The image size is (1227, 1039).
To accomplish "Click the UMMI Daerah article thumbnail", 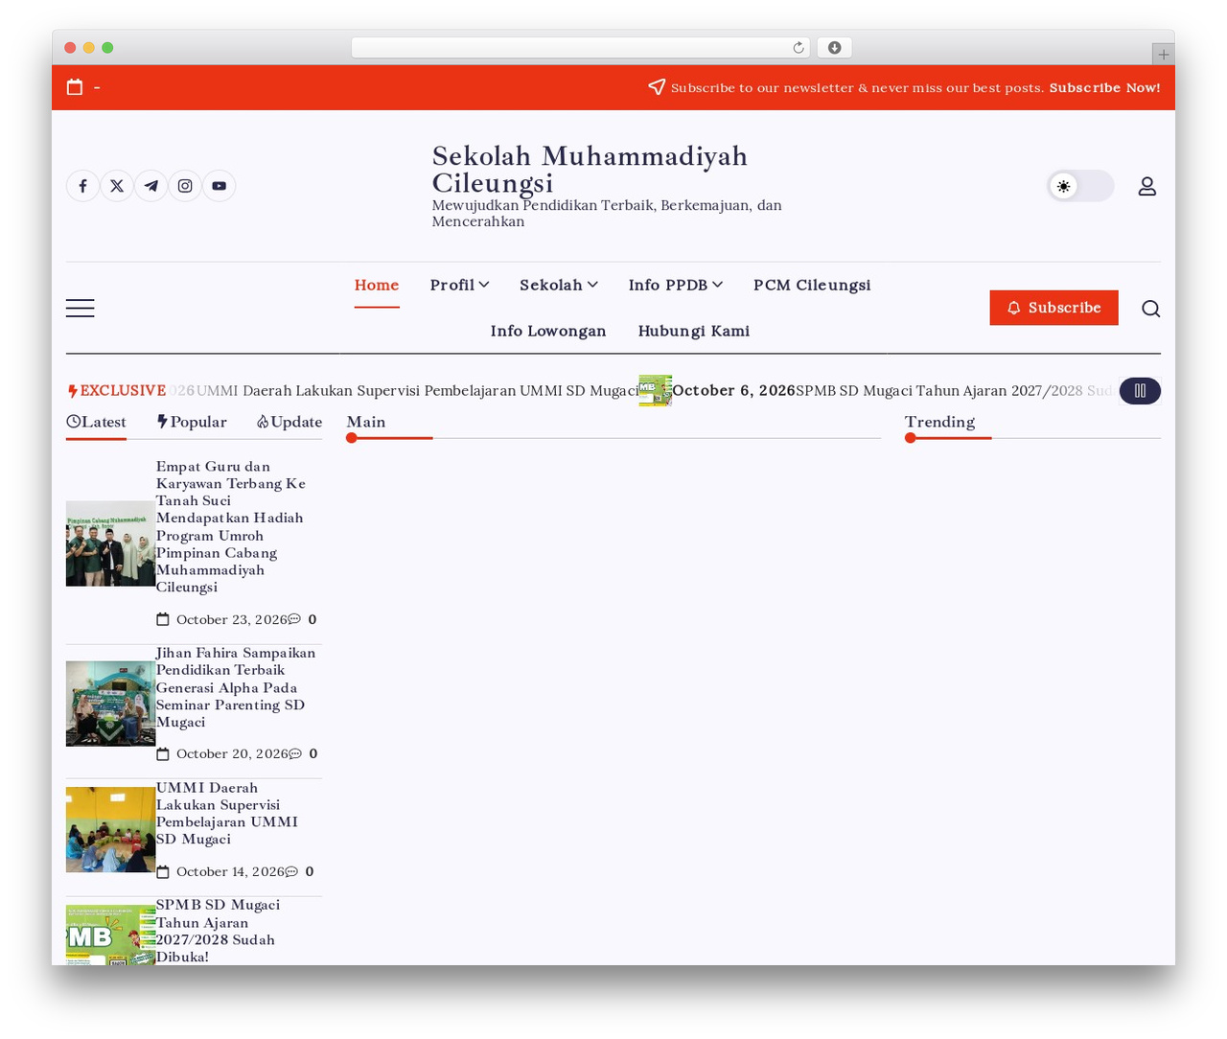I will point(111,830).
